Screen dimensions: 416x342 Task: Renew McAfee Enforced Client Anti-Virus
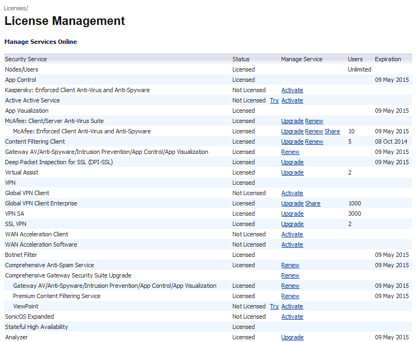tap(314, 131)
